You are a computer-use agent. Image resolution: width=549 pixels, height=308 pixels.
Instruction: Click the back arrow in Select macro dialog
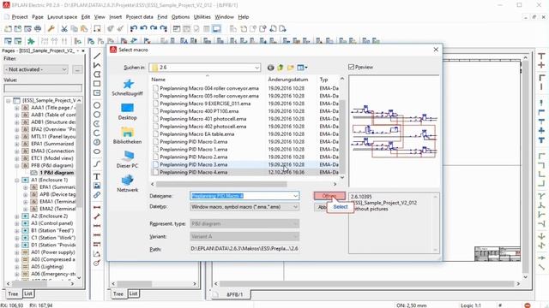(270, 68)
